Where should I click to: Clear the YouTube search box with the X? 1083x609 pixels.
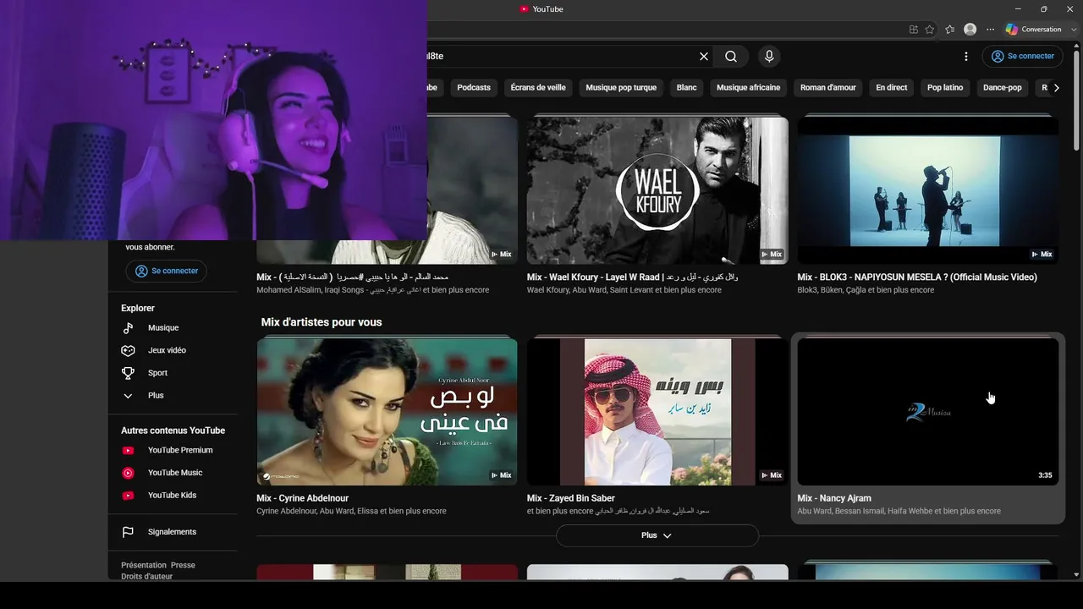pos(704,57)
